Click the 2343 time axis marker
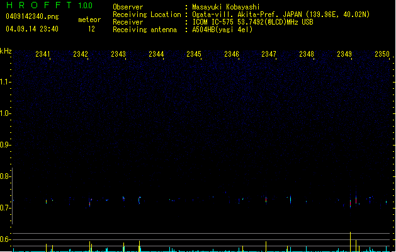The height and width of the screenshot is (252, 396). [x=118, y=54]
